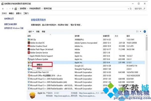The height and width of the screenshot is (101, 151).
Task: Click the Adobe Creative Cloud icon
Action: tap(29, 46)
